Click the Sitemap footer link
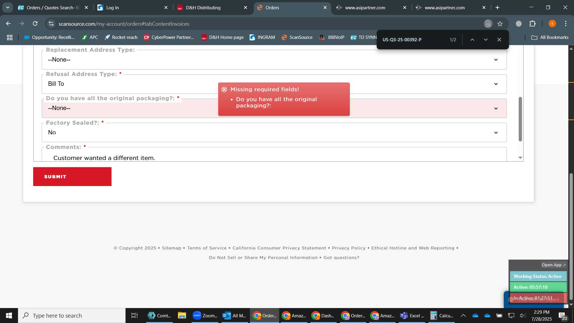 coord(172,248)
